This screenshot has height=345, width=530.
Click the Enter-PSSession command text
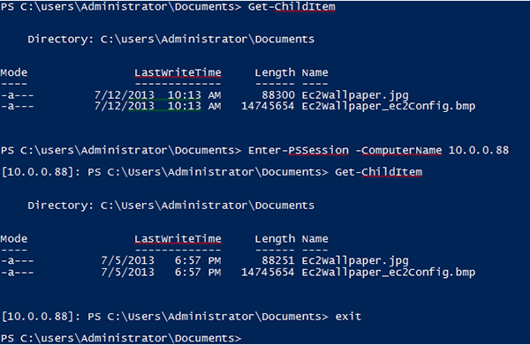[x=299, y=150]
